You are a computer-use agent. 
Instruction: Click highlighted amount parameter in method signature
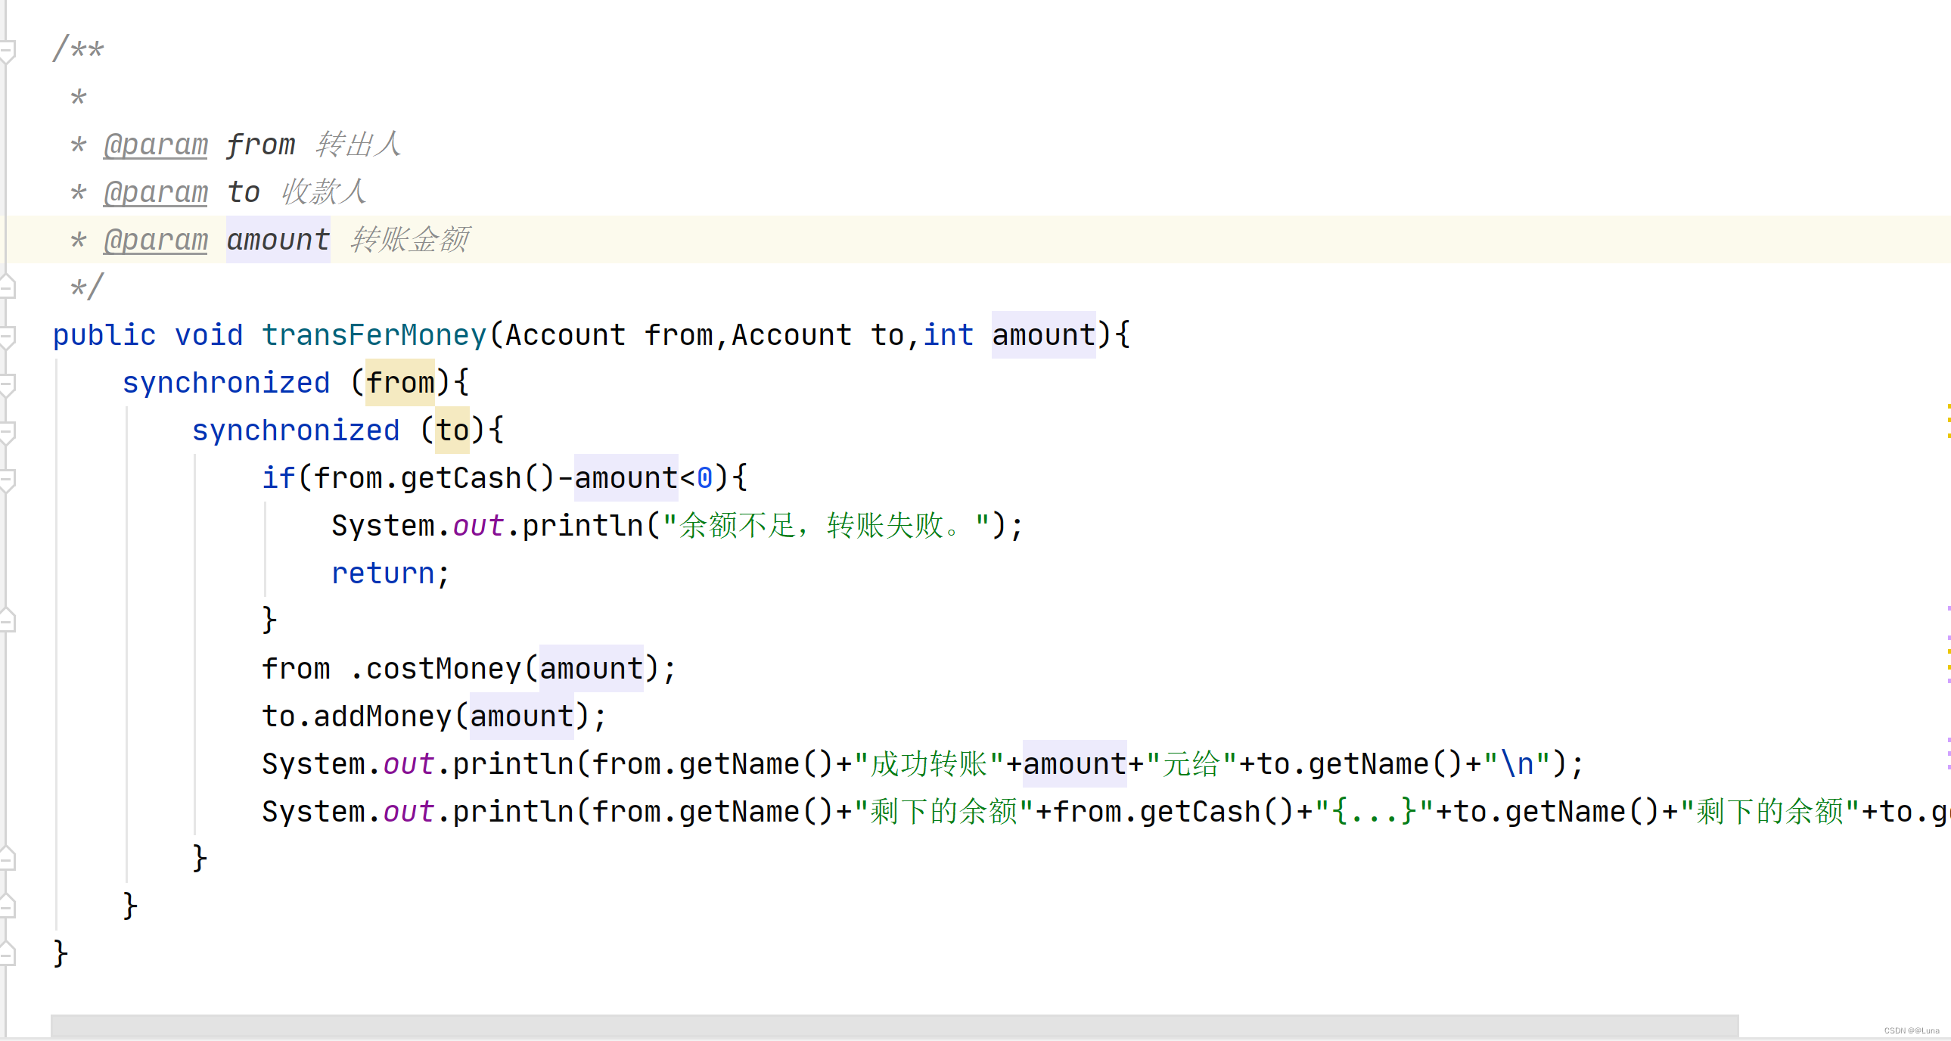click(1043, 335)
